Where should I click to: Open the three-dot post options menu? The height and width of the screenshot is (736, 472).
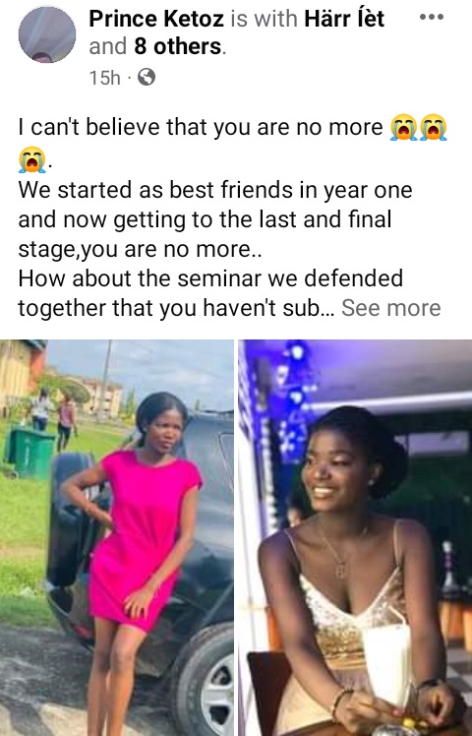432,18
